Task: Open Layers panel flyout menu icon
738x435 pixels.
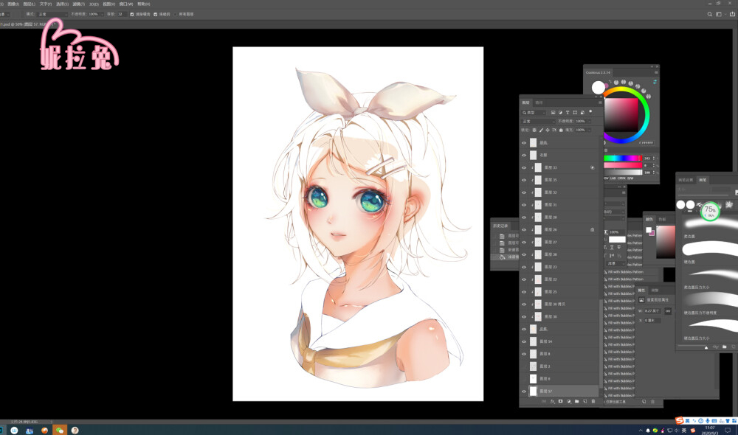Action: 599,102
